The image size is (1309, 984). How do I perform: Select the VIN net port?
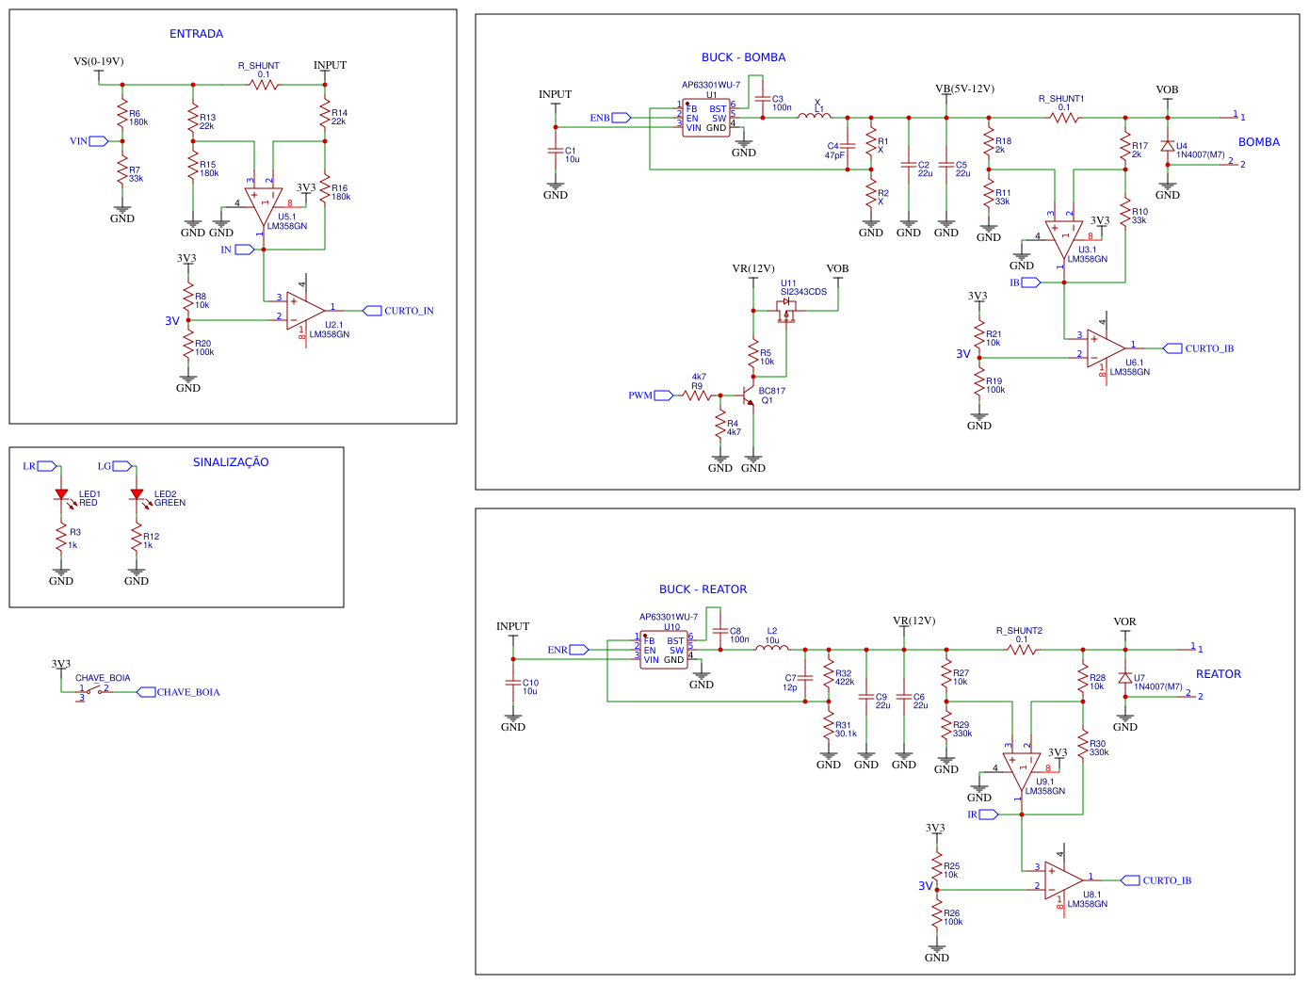[89, 141]
